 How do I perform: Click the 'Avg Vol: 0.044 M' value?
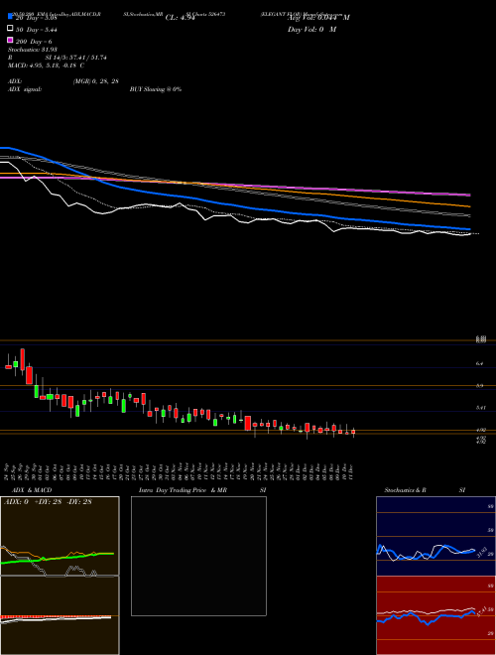point(318,18)
